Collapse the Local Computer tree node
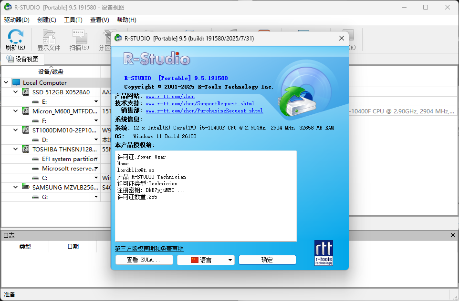Viewport: 459px width, 301px height. pos(6,82)
